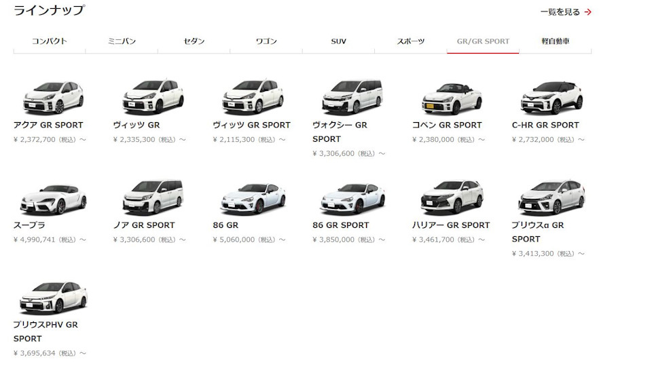Open the プリウスα GR SPORT name link
652x365 pixels.
click(x=538, y=232)
